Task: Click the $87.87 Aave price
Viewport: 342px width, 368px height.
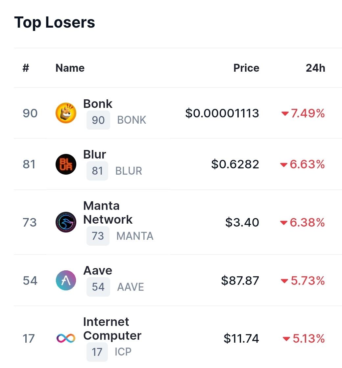Action: 240,280
